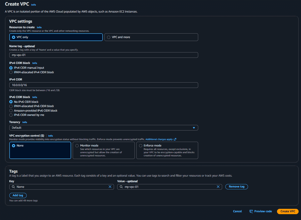
Task: Open Info link for IPv6 CIDR block
Action: (x=35, y=97)
